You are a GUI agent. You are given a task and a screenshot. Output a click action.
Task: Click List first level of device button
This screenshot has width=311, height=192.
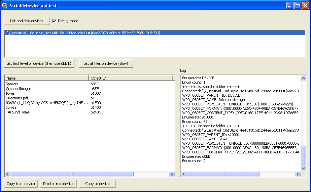pyautogui.click(x=39, y=63)
